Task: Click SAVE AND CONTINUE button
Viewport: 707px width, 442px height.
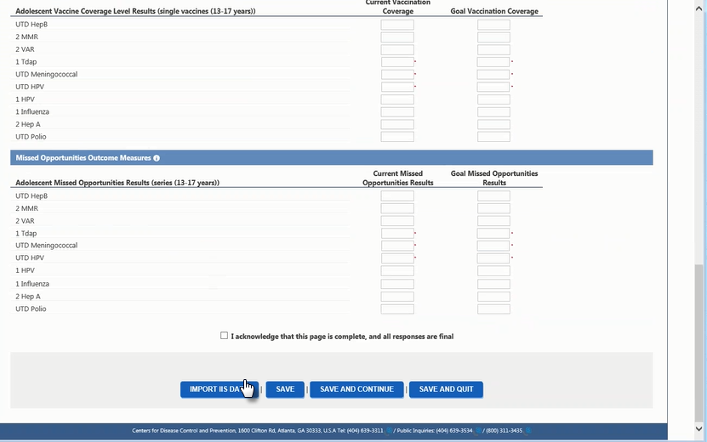Action: click(x=356, y=389)
